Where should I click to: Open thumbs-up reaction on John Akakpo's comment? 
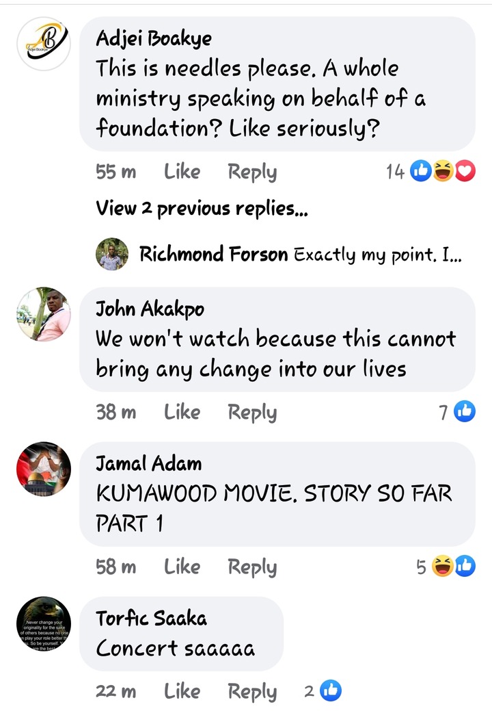coord(465,412)
